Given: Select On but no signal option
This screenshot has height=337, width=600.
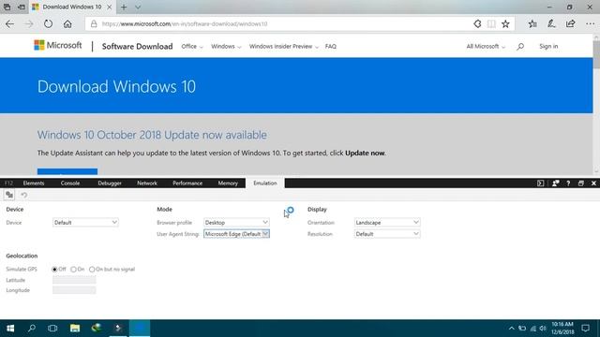Looking at the screenshot, I should [92, 270].
